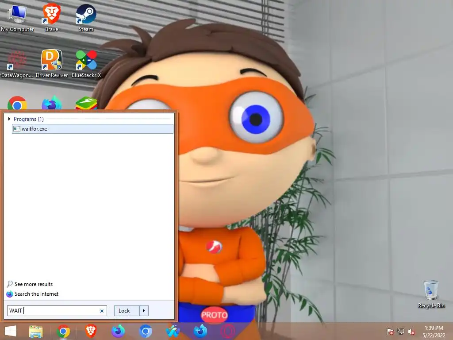Viewport: 453px width, 340px height.
Task: Open Waterfox from the taskbar
Action: pos(173,331)
